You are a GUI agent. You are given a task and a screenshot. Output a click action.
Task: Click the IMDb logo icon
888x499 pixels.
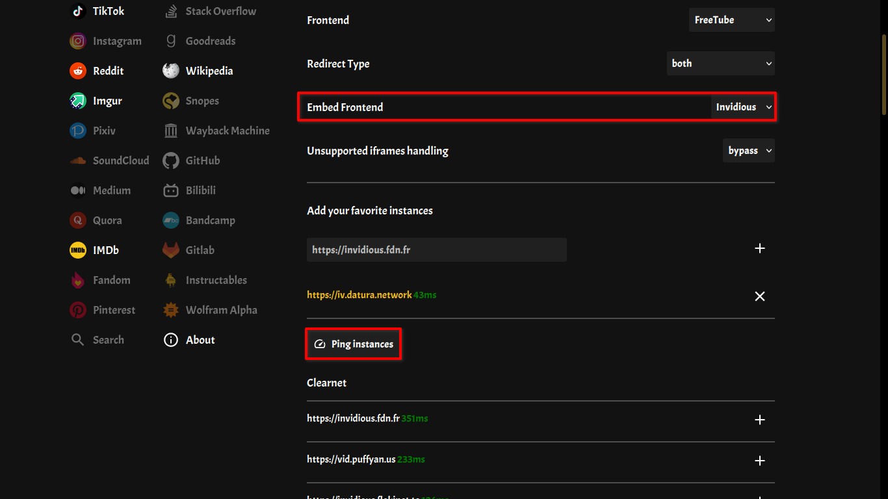click(78, 250)
